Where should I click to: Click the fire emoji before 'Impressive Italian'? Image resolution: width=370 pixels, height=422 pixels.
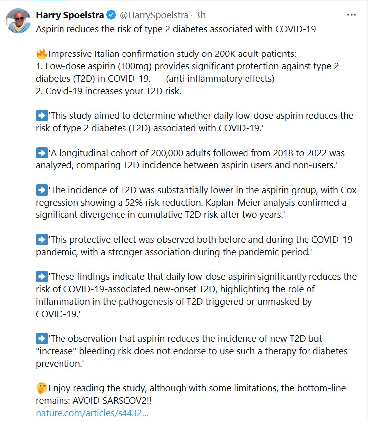41,54
